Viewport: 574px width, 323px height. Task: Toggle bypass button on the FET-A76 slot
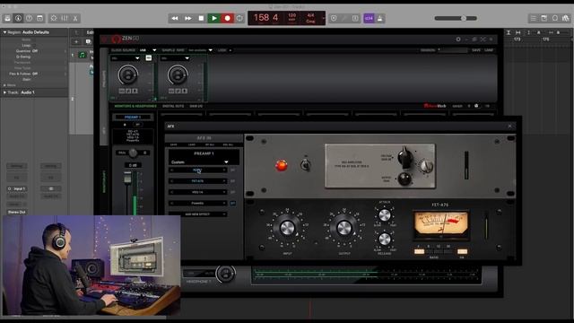[x=233, y=181]
